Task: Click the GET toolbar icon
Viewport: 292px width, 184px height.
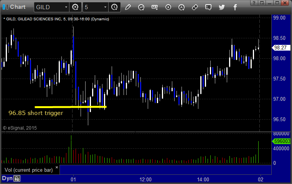Action: tap(155, 7)
